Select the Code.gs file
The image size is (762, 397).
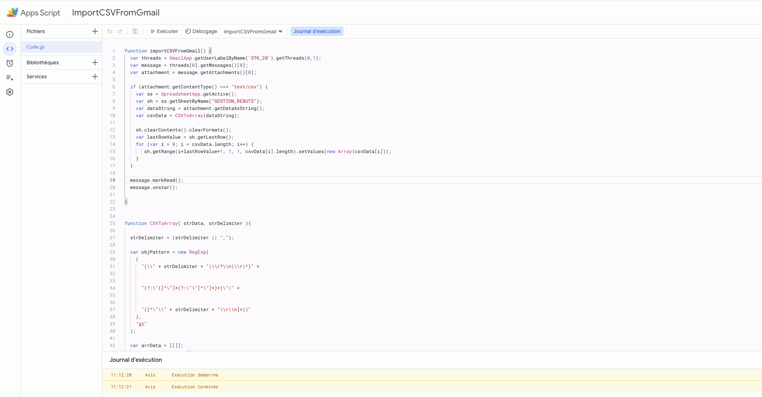coord(36,47)
